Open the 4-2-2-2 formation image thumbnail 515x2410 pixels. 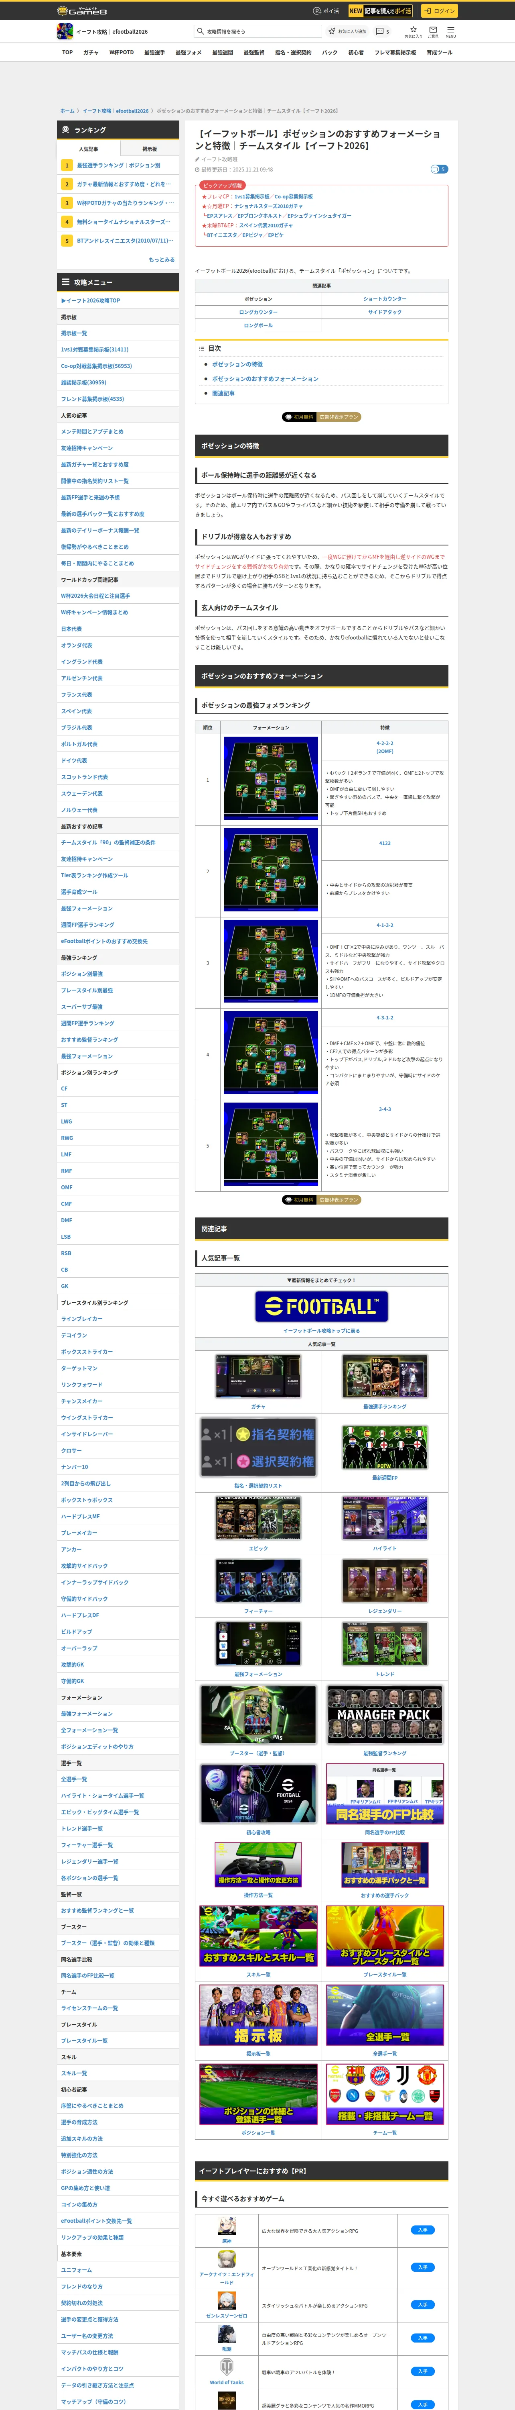click(271, 779)
